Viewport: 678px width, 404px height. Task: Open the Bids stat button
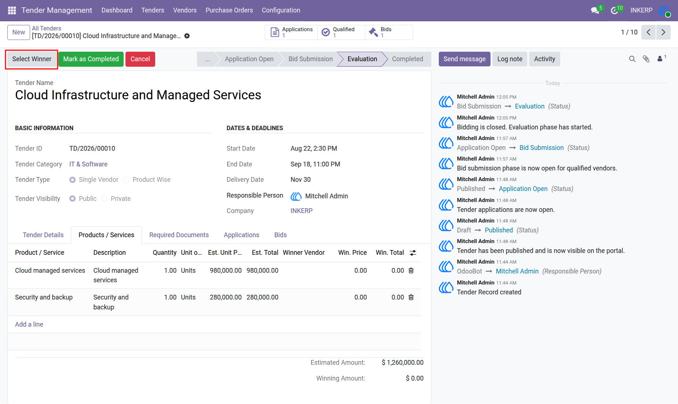[389, 32]
